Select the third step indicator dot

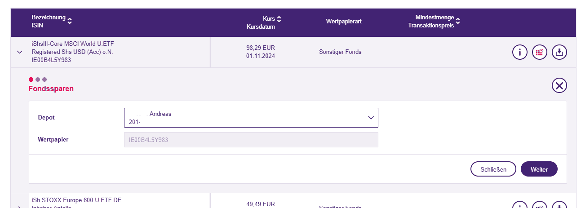[44, 80]
